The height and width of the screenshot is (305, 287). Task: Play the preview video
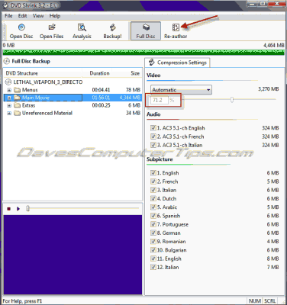pyautogui.click(x=18, y=209)
